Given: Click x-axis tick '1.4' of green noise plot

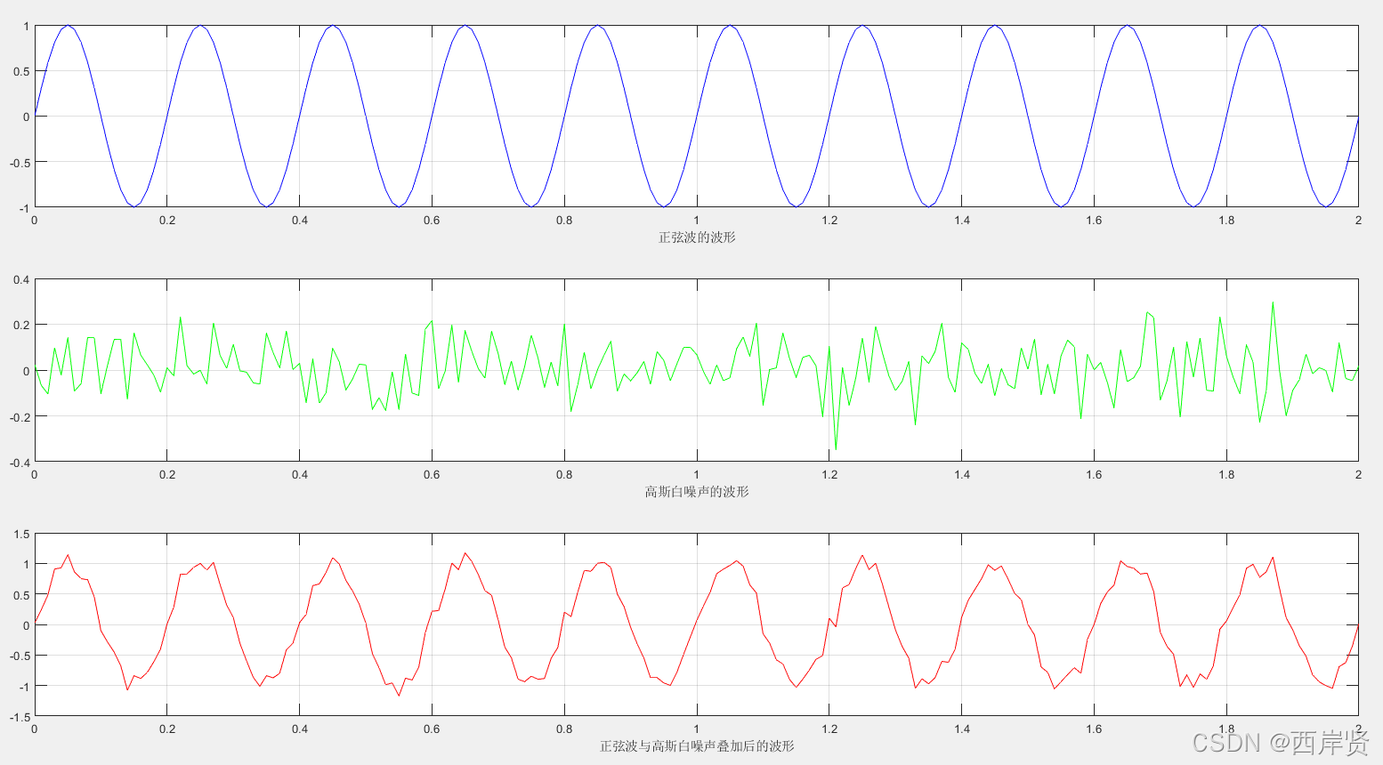Looking at the screenshot, I should click(962, 474).
